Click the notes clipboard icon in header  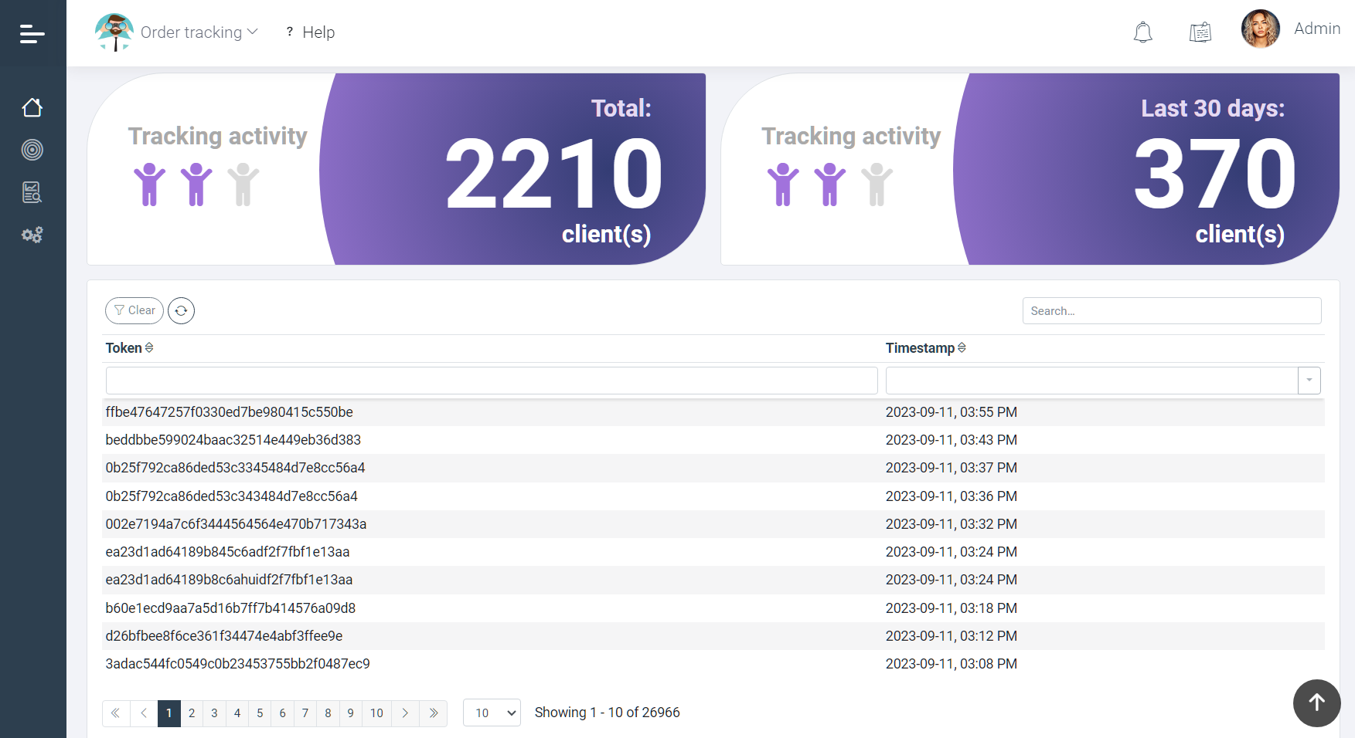pyautogui.click(x=1200, y=32)
